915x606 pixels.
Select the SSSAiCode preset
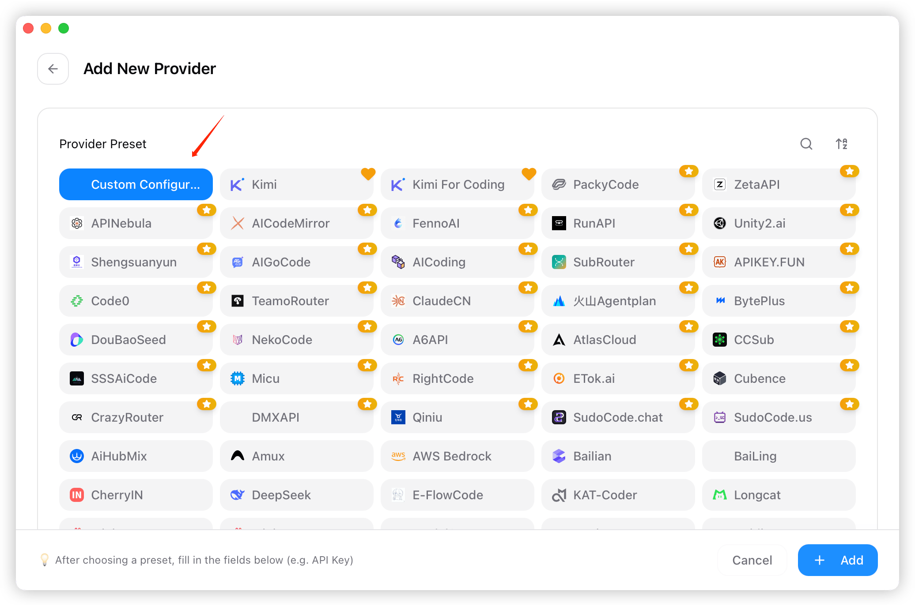[136, 378]
